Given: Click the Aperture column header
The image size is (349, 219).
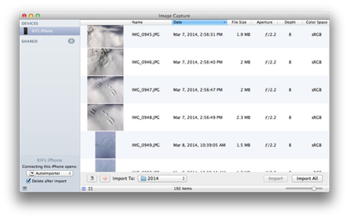Looking at the screenshot, I should coord(264,22).
